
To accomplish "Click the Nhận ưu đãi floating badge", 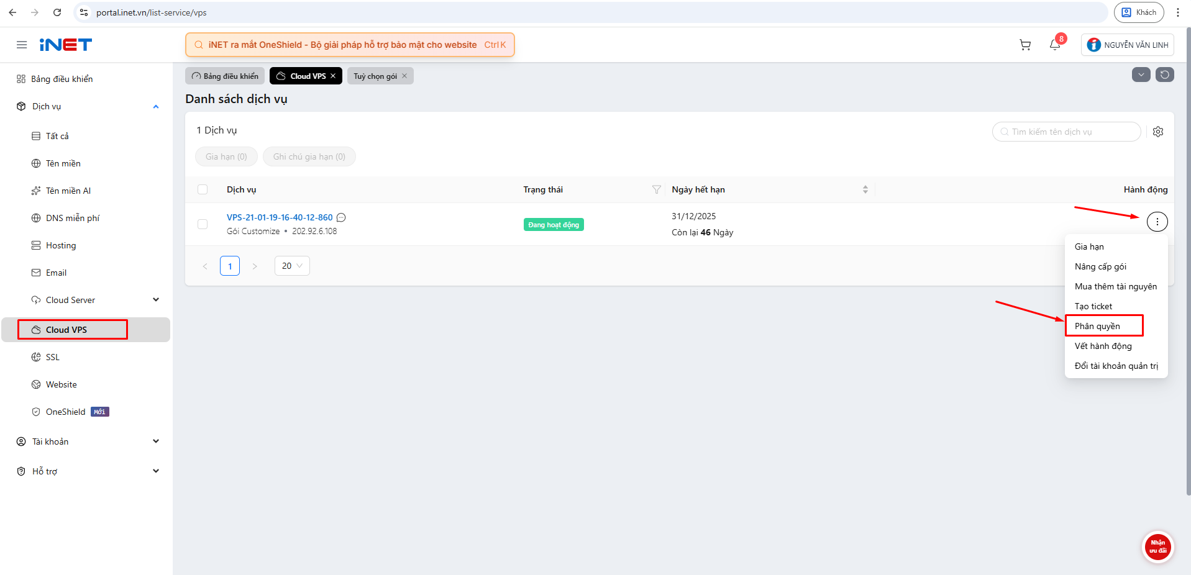I will pos(1158,547).
